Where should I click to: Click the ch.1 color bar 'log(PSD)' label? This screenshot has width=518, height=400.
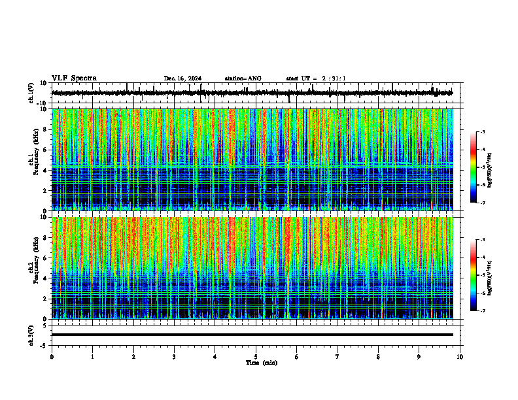tap(490, 170)
